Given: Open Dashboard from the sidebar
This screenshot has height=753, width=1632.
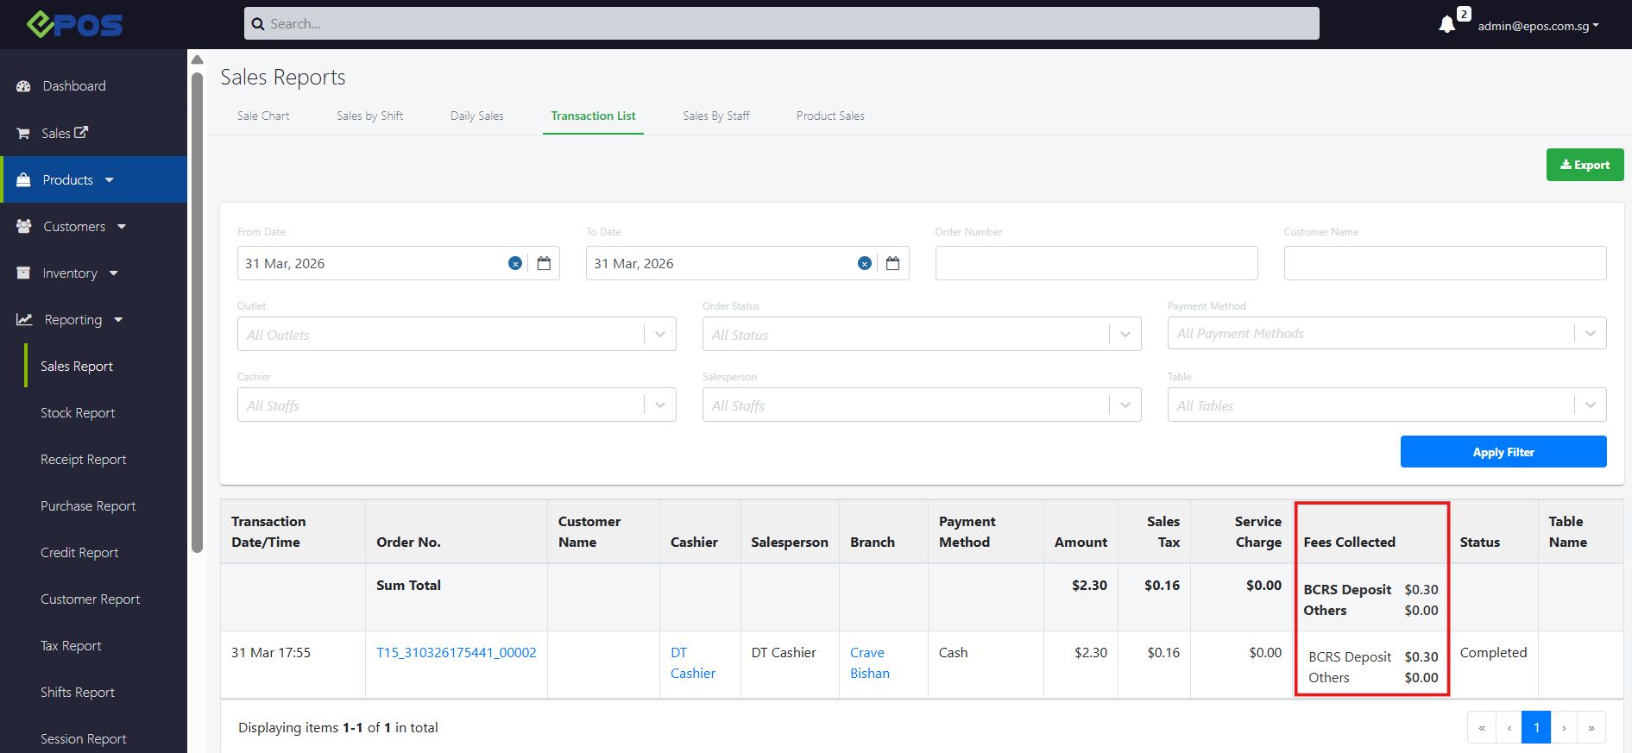Looking at the screenshot, I should click(x=74, y=86).
